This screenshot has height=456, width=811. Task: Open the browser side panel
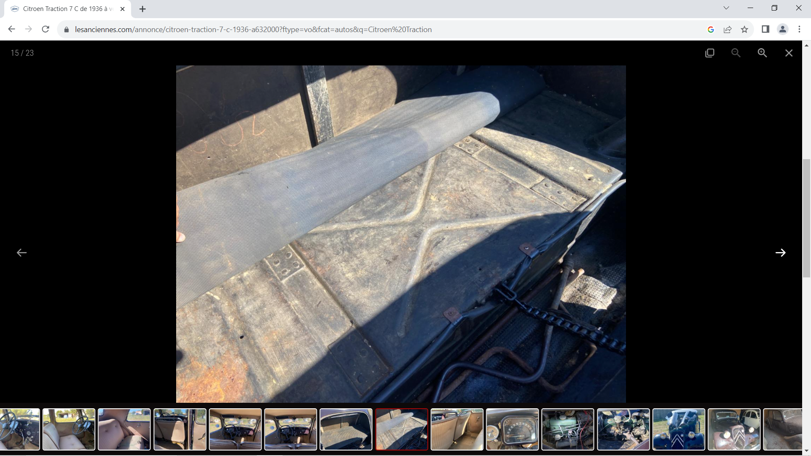pyautogui.click(x=765, y=29)
